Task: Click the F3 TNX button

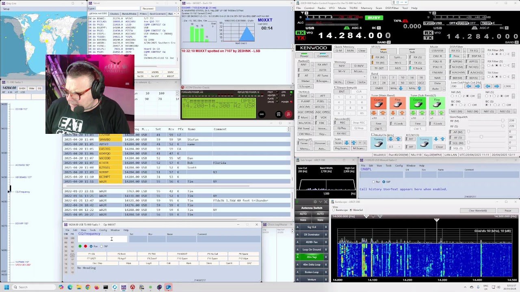Action: (x=152, y=254)
